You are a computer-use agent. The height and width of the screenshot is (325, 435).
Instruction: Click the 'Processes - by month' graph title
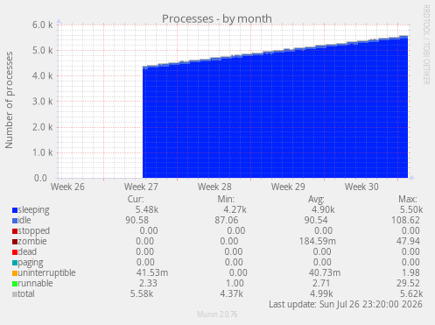click(x=217, y=19)
